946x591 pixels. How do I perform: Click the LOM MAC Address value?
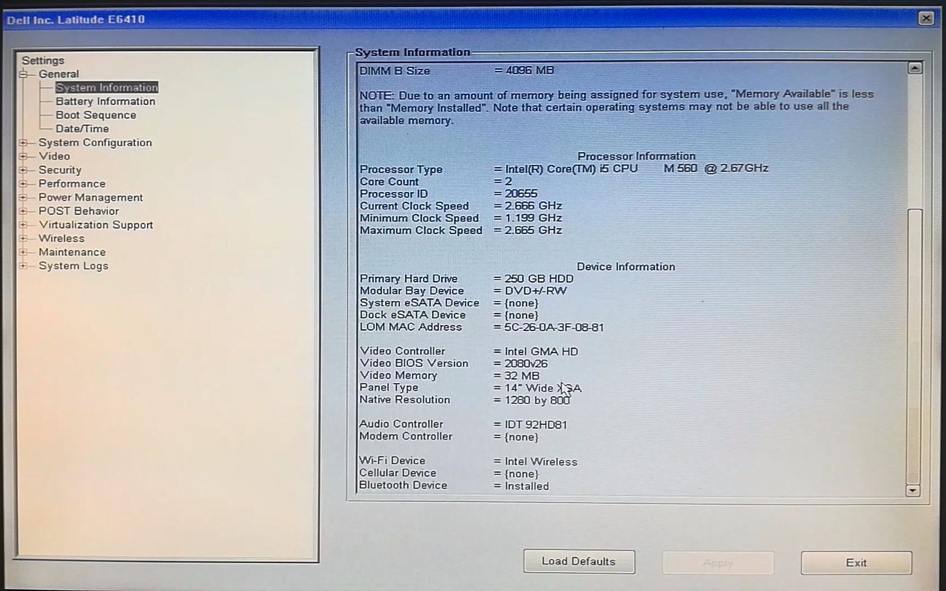click(x=554, y=328)
